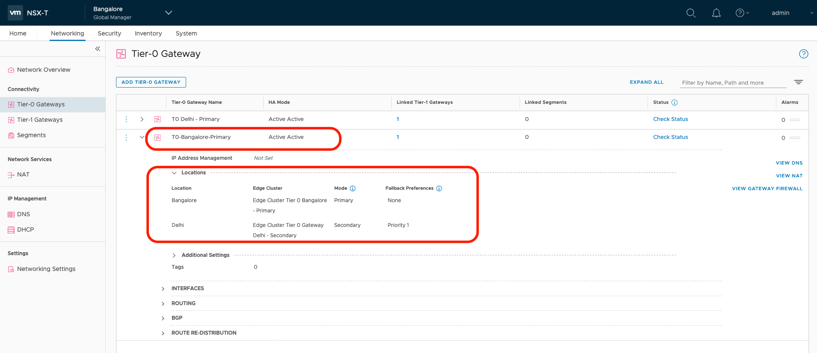The width and height of the screenshot is (817, 353).
Task: Click the search magnifier icon in header
Action: tap(691, 13)
